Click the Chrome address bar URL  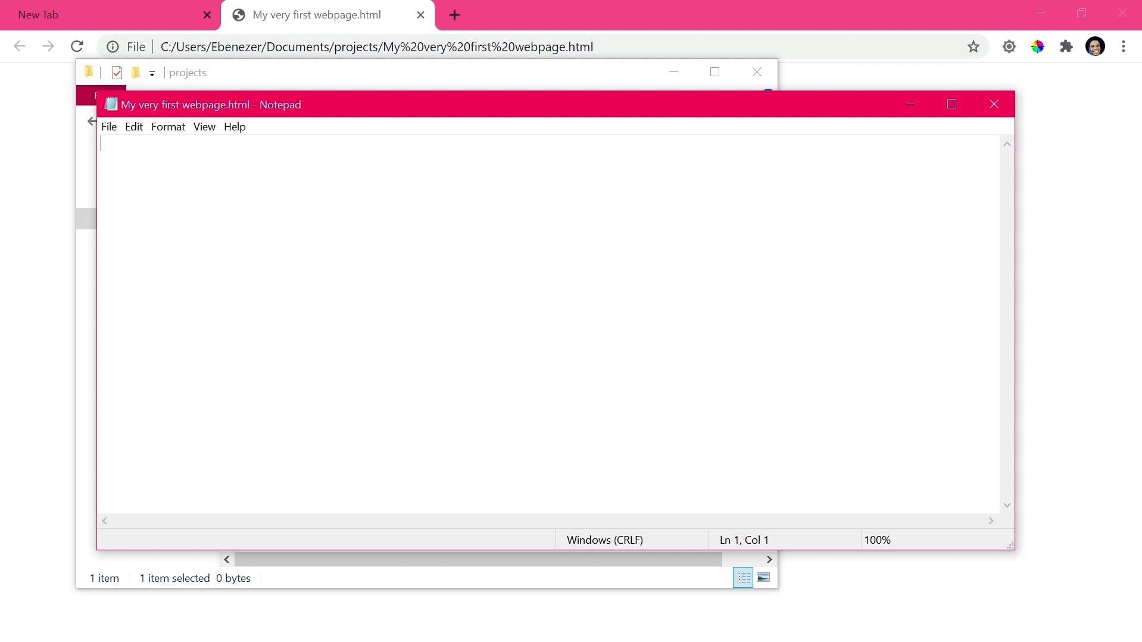(377, 46)
